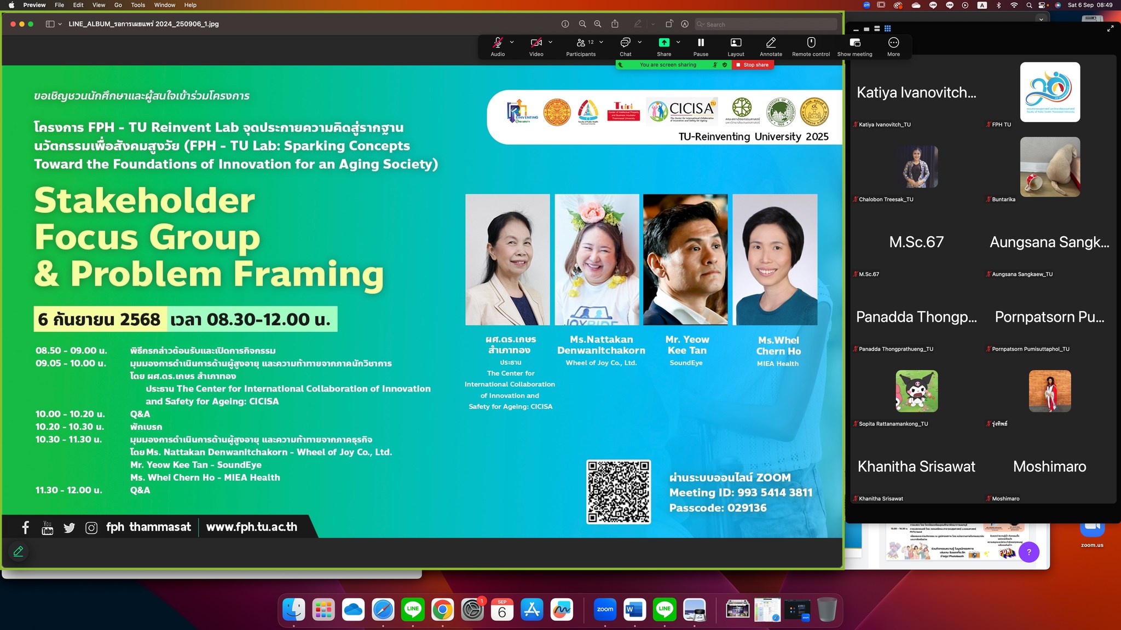Expand the Chat options arrow
This screenshot has height=630, width=1121.
point(639,42)
